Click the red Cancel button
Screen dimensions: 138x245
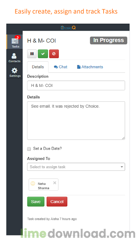(x=57, y=201)
